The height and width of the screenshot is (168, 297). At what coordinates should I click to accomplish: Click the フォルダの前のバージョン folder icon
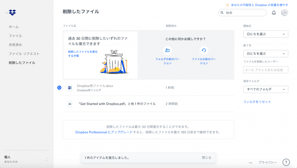(167, 50)
